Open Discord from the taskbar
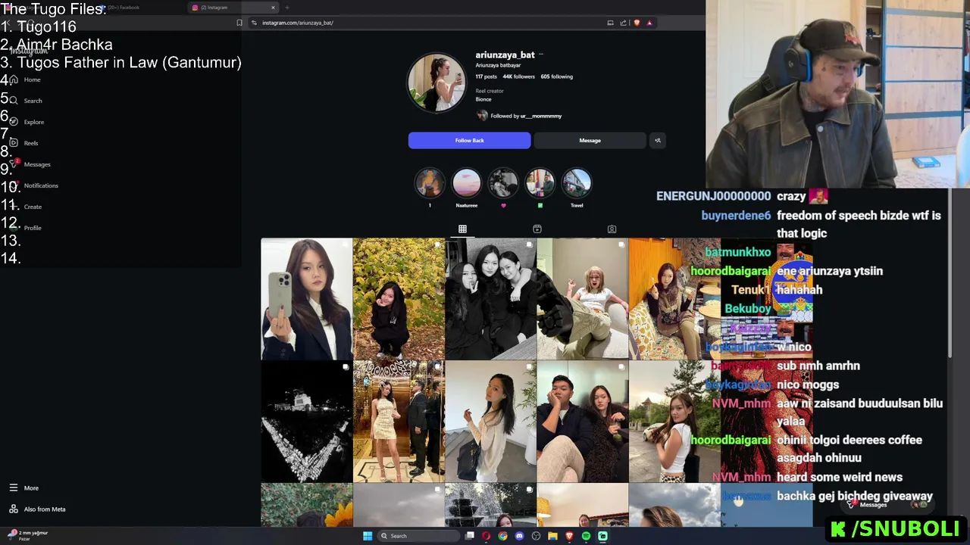970x545 pixels. [x=519, y=536]
